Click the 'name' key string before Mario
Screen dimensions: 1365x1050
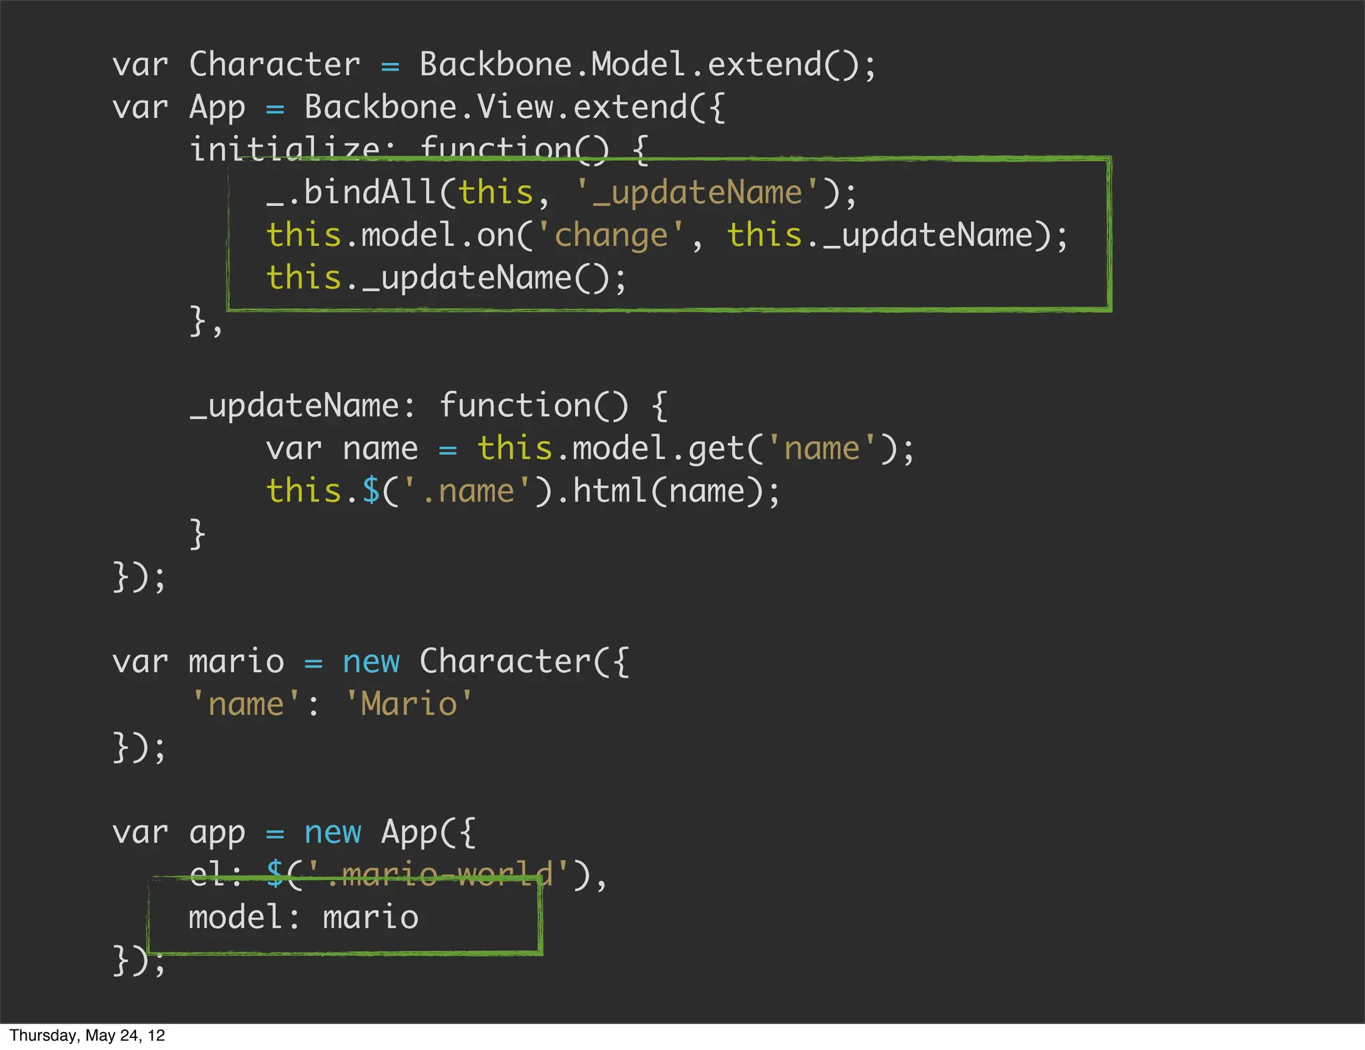coord(245,705)
